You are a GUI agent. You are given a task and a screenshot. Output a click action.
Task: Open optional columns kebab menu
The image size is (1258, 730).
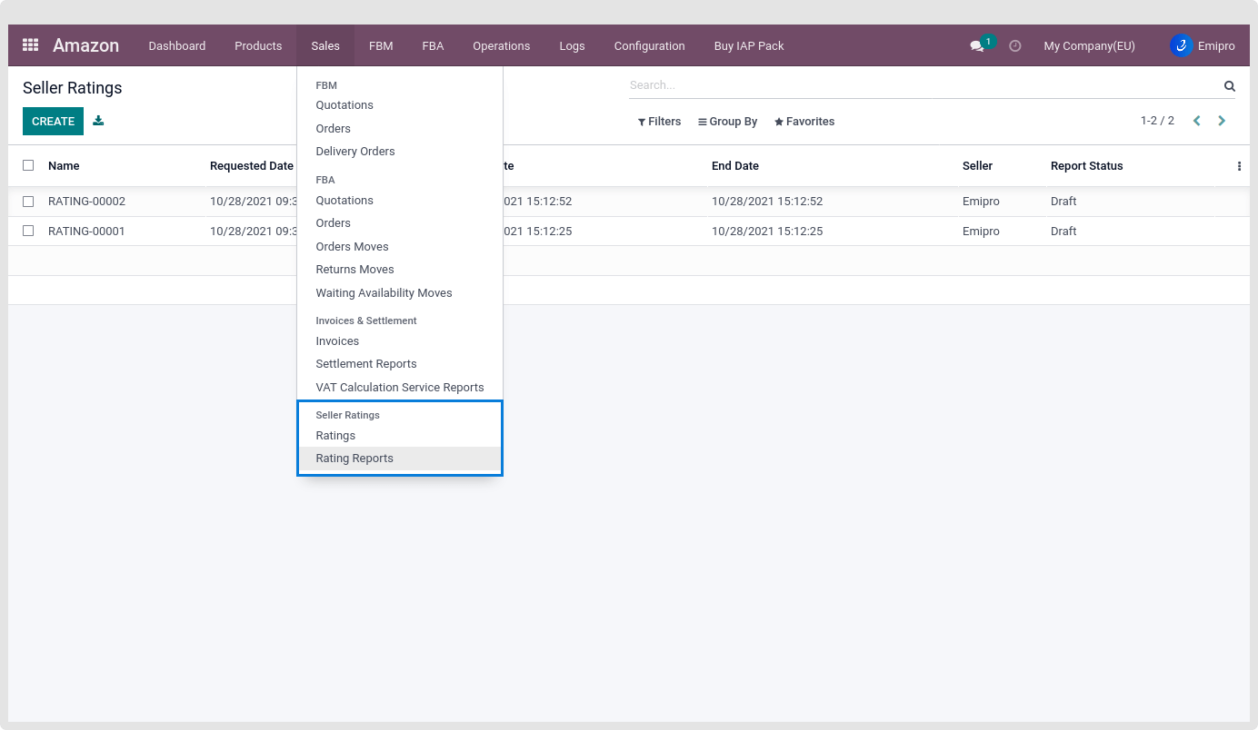1239,166
